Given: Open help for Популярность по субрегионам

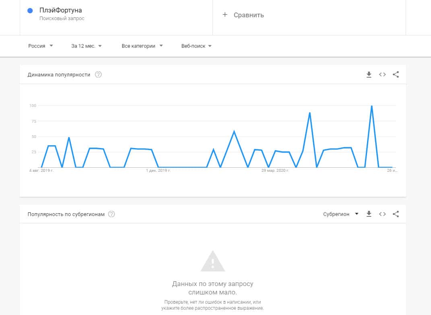Looking at the screenshot, I should tap(111, 214).
